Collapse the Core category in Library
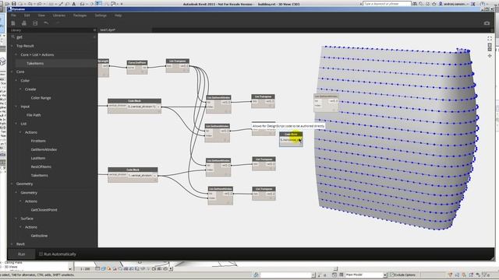This screenshot has width=499, height=280. point(12,72)
